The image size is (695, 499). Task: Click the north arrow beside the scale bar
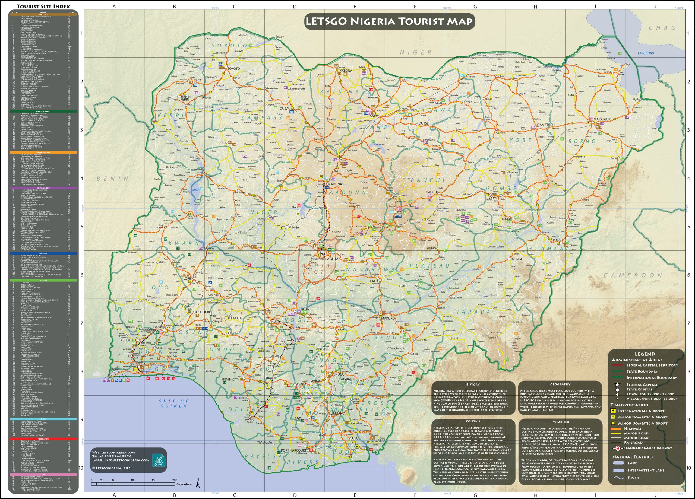click(x=198, y=484)
